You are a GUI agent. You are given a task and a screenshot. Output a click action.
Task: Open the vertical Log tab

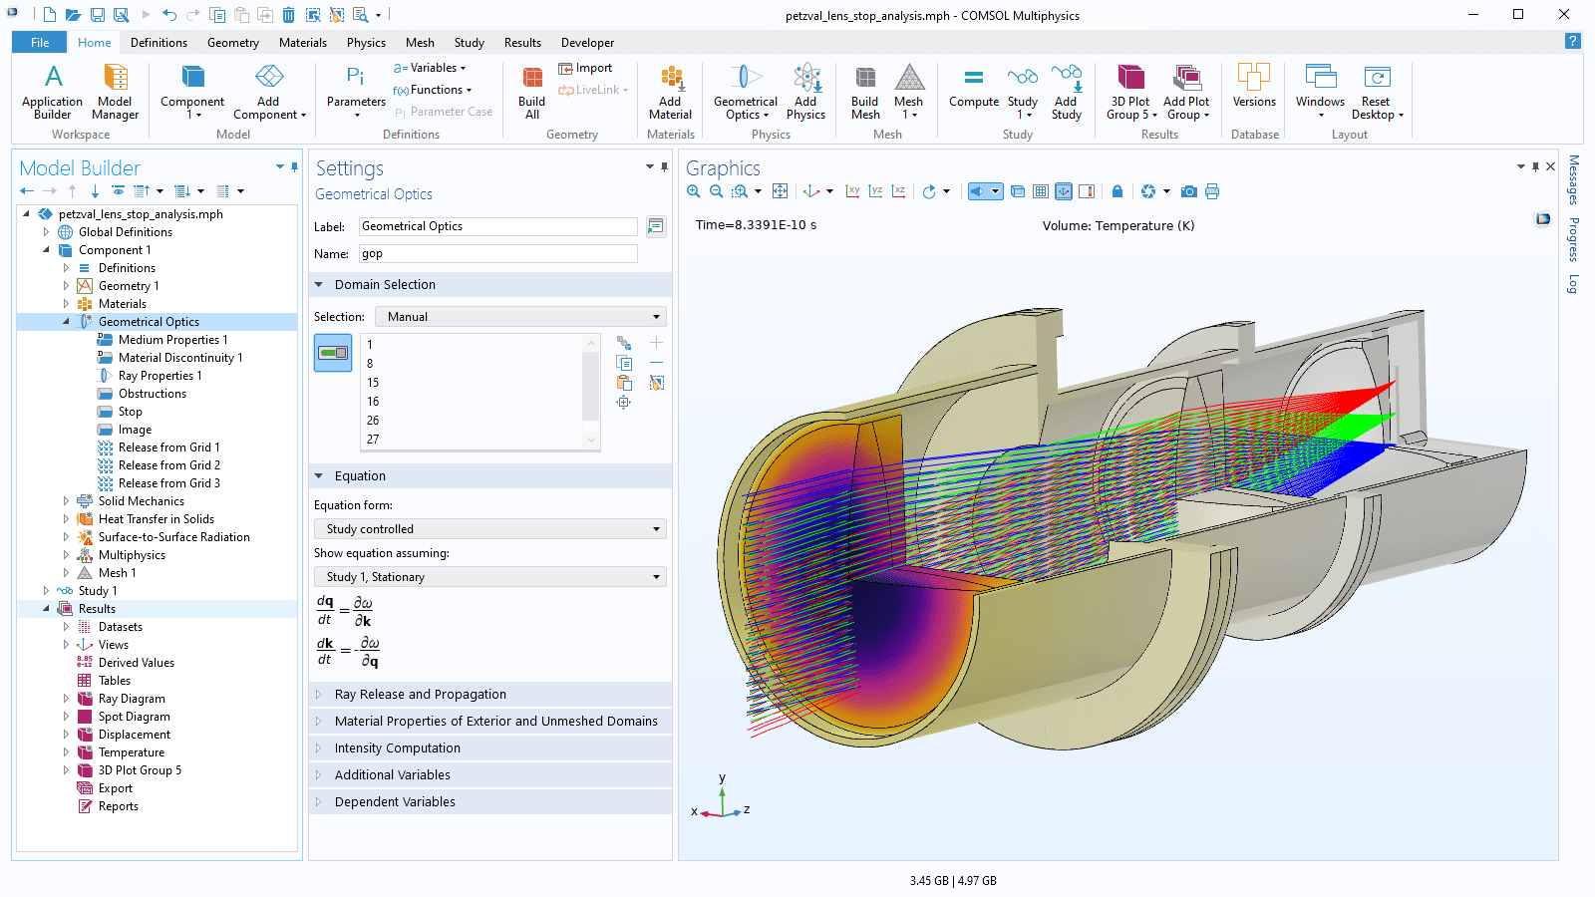(x=1573, y=284)
